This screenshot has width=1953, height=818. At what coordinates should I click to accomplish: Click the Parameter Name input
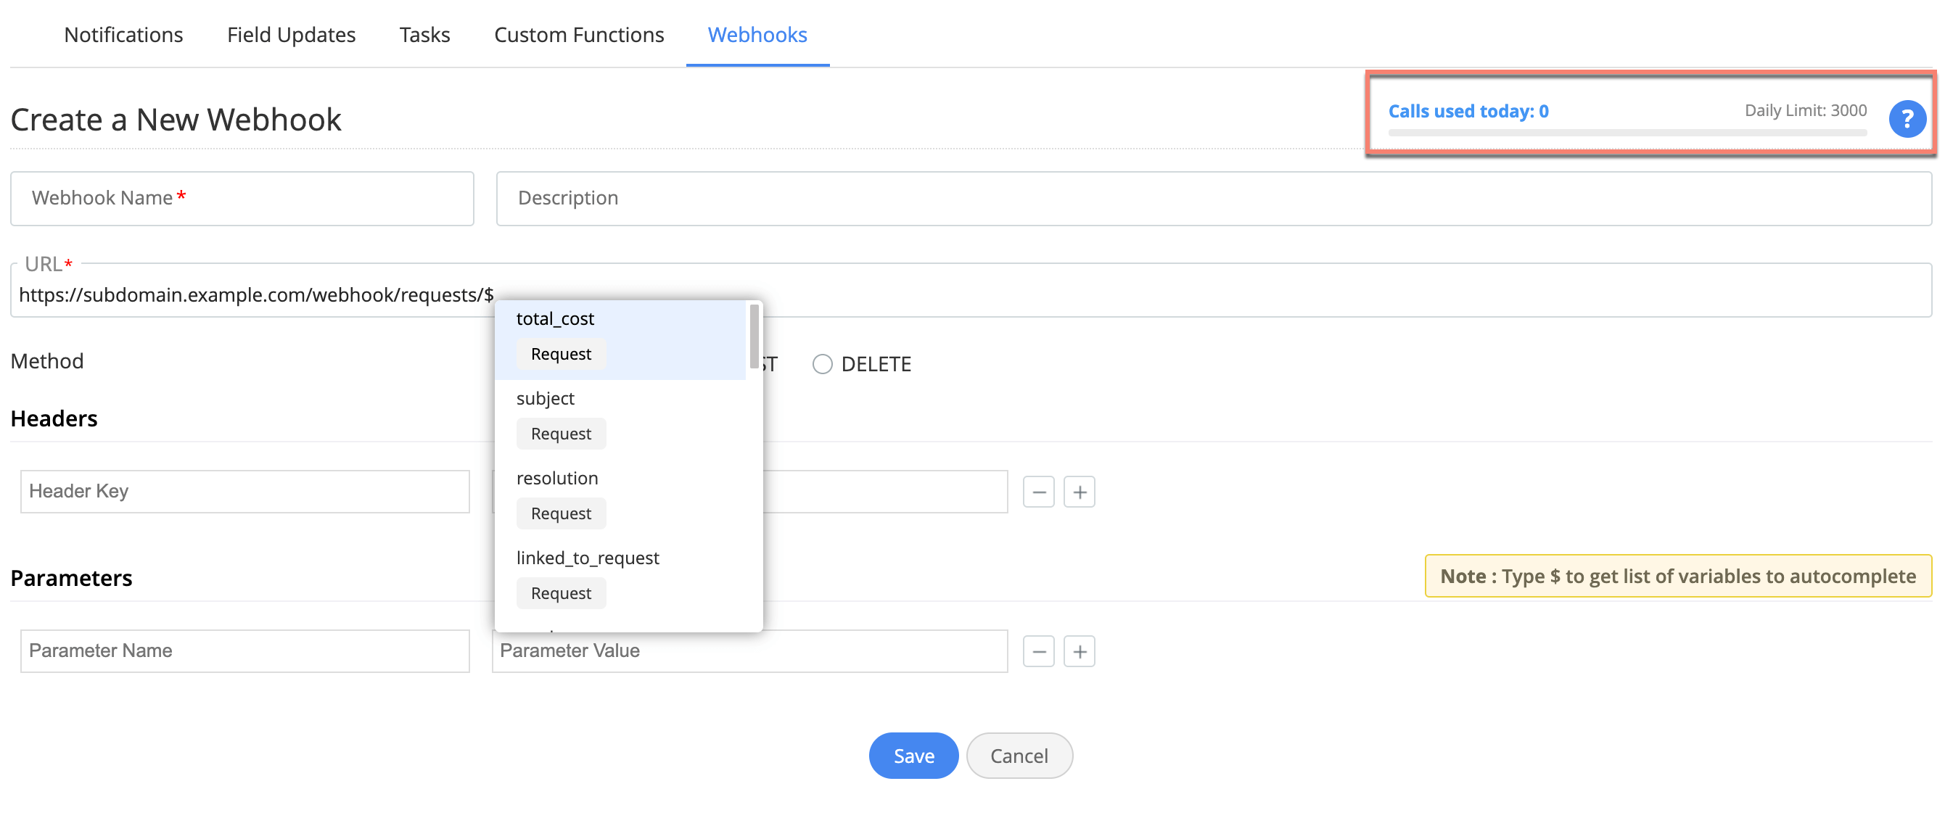coord(244,651)
